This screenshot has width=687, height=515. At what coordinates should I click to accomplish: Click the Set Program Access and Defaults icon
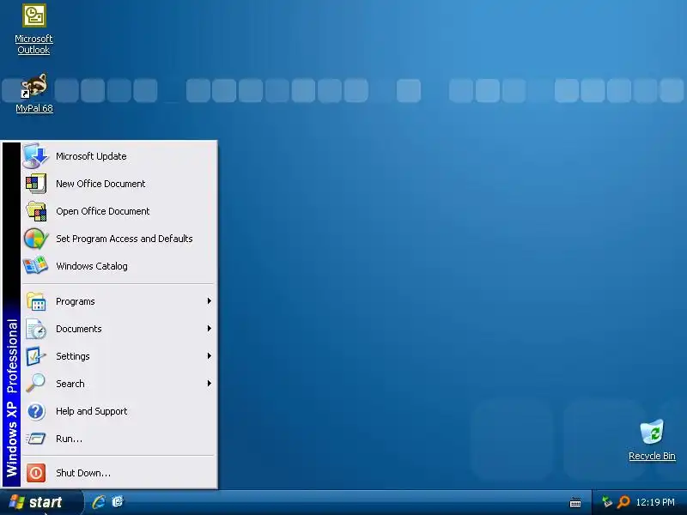pos(36,239)
